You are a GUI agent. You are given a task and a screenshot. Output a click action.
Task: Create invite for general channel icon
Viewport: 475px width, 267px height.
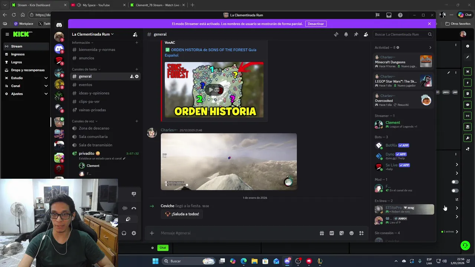tap(131, 76)
